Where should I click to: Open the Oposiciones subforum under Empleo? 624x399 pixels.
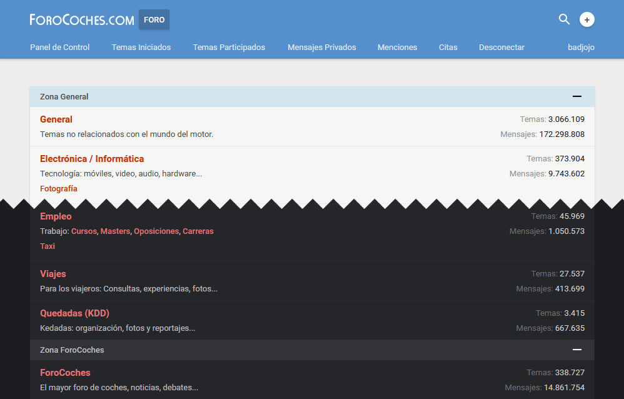point(156,231)
